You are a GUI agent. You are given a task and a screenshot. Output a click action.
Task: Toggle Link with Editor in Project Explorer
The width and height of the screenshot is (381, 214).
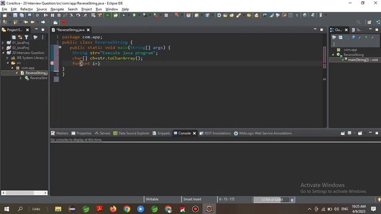point(20,37)
